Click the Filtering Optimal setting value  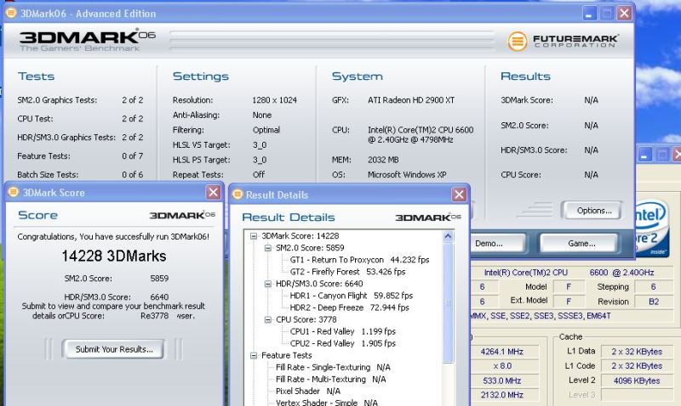[266, 130]
